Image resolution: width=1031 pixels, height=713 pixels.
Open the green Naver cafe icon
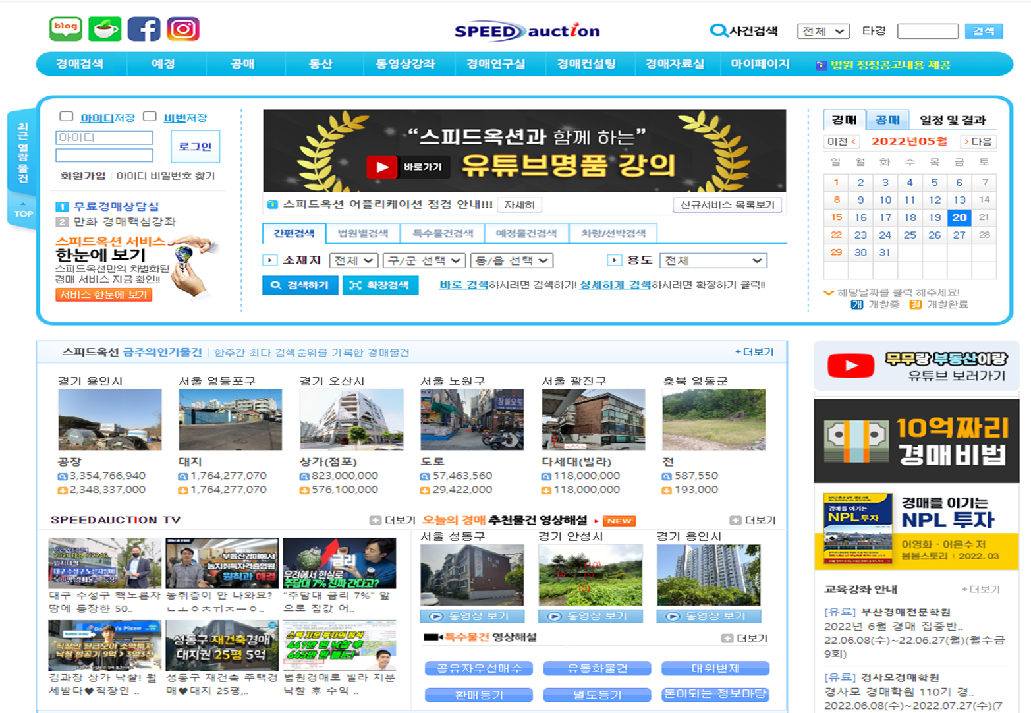pos(105,29)
